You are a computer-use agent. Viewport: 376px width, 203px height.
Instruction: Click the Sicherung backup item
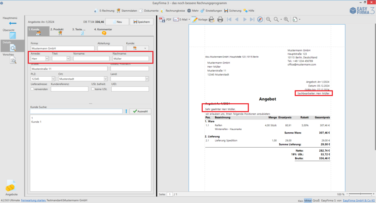[x=233, y=11]
